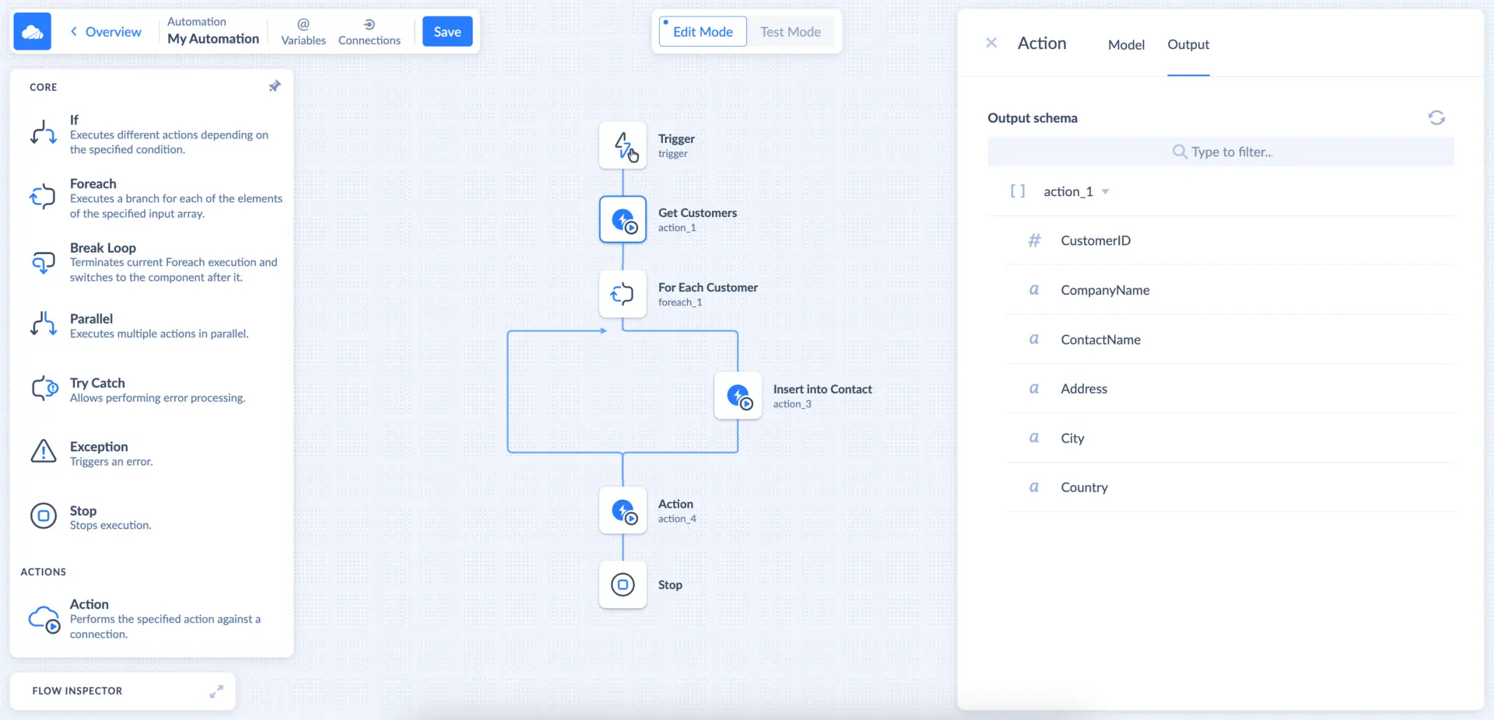Click the Foreach description text
This screenshot has height=720, width=1494.
point(176,206)
